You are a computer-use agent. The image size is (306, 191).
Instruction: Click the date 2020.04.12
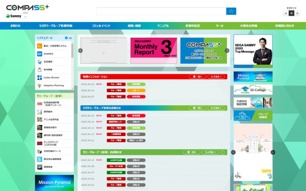[88, 141]
